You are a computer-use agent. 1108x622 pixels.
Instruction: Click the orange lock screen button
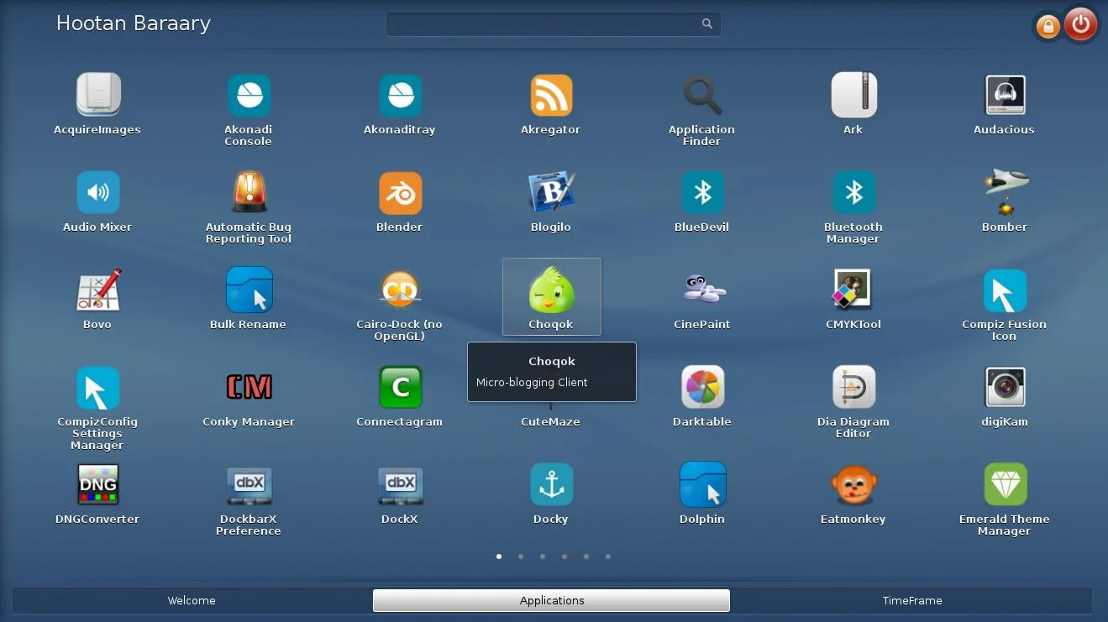click(1048, 27)
